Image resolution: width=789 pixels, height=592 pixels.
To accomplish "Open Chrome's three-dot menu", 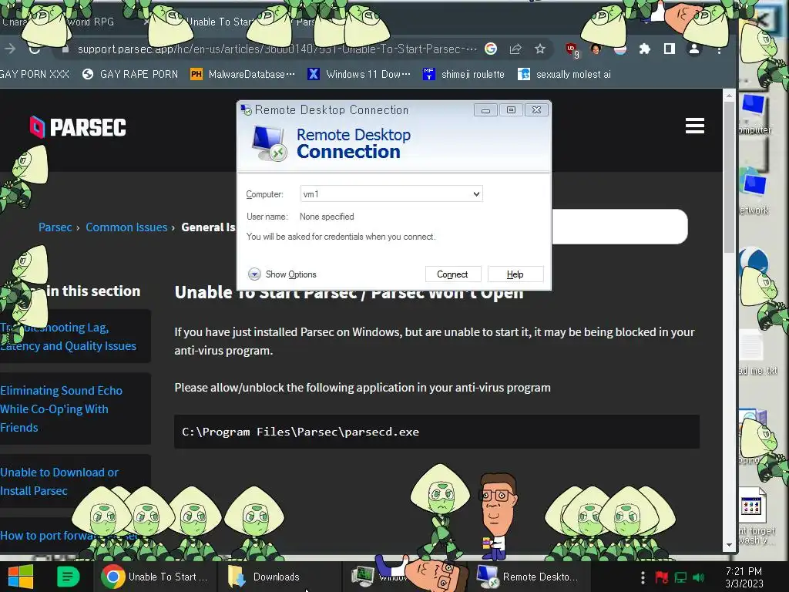I will 719,49.
